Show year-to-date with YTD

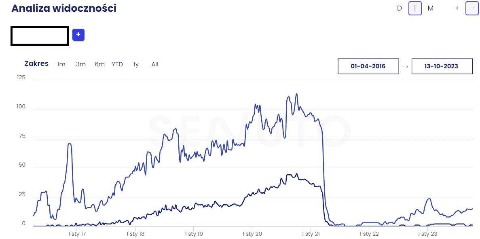pos(117,64)
